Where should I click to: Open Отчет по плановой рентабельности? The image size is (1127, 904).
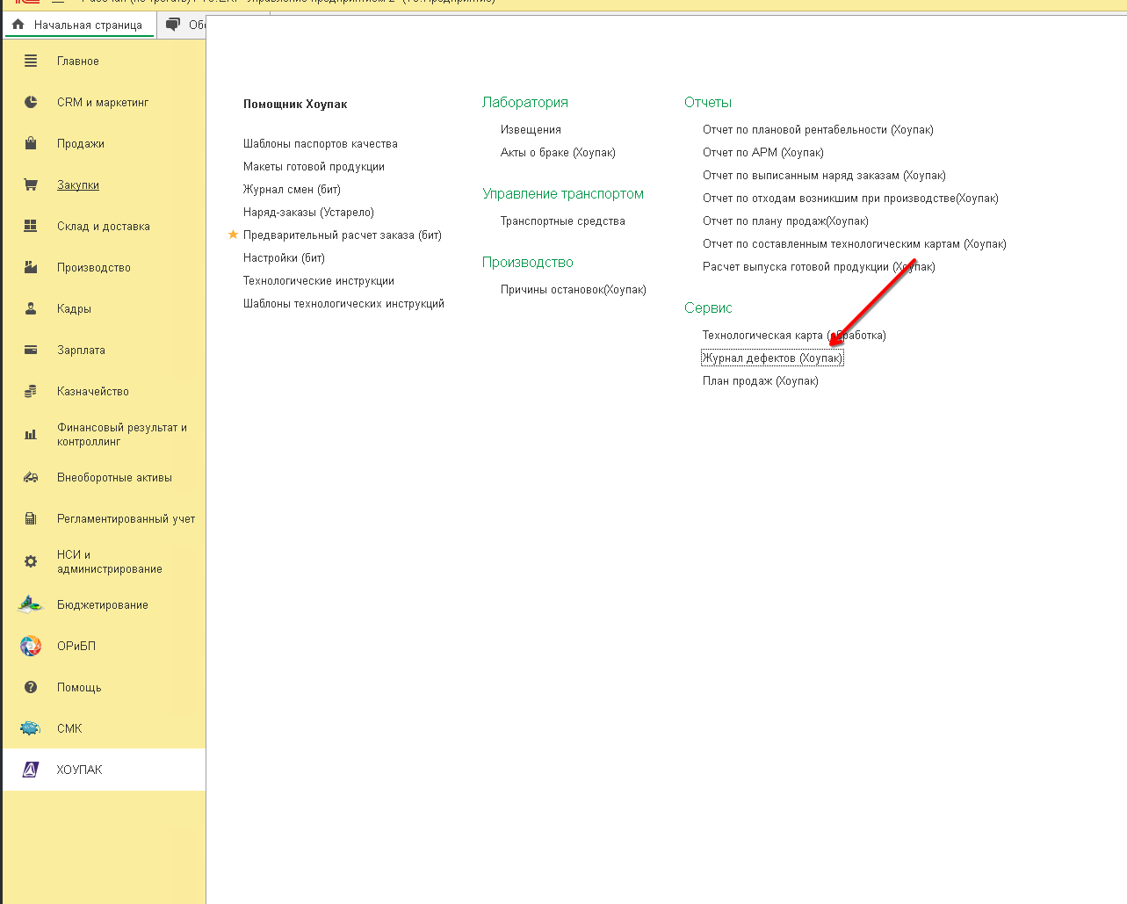pos(817,129)
